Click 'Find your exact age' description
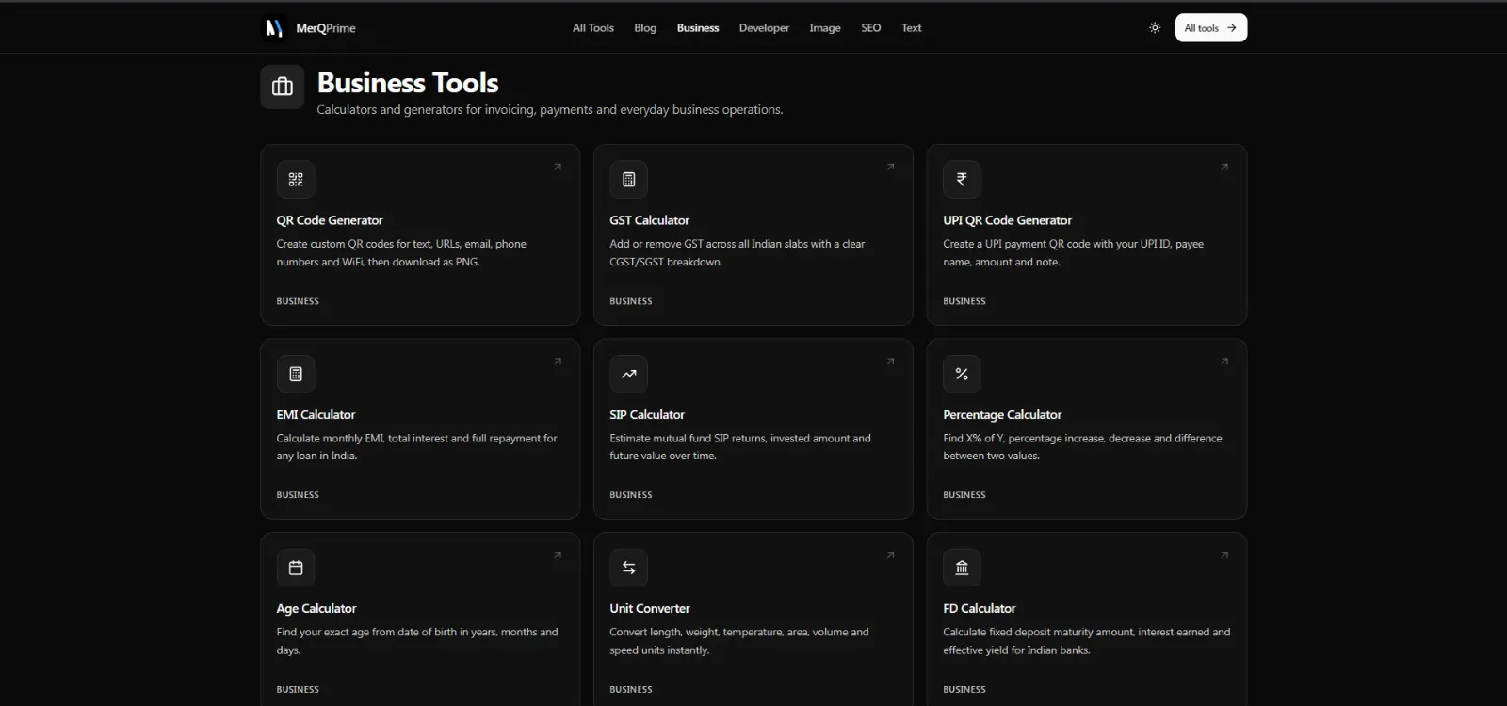This screenshot has height=706, width=1507. (416, 641)
